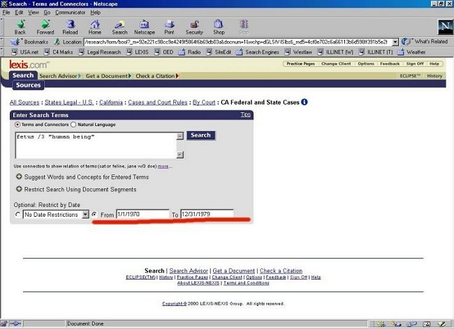Screen dimensions: 454x329
Task: Open Westlaw bookmark
Action: pos(298,52)
